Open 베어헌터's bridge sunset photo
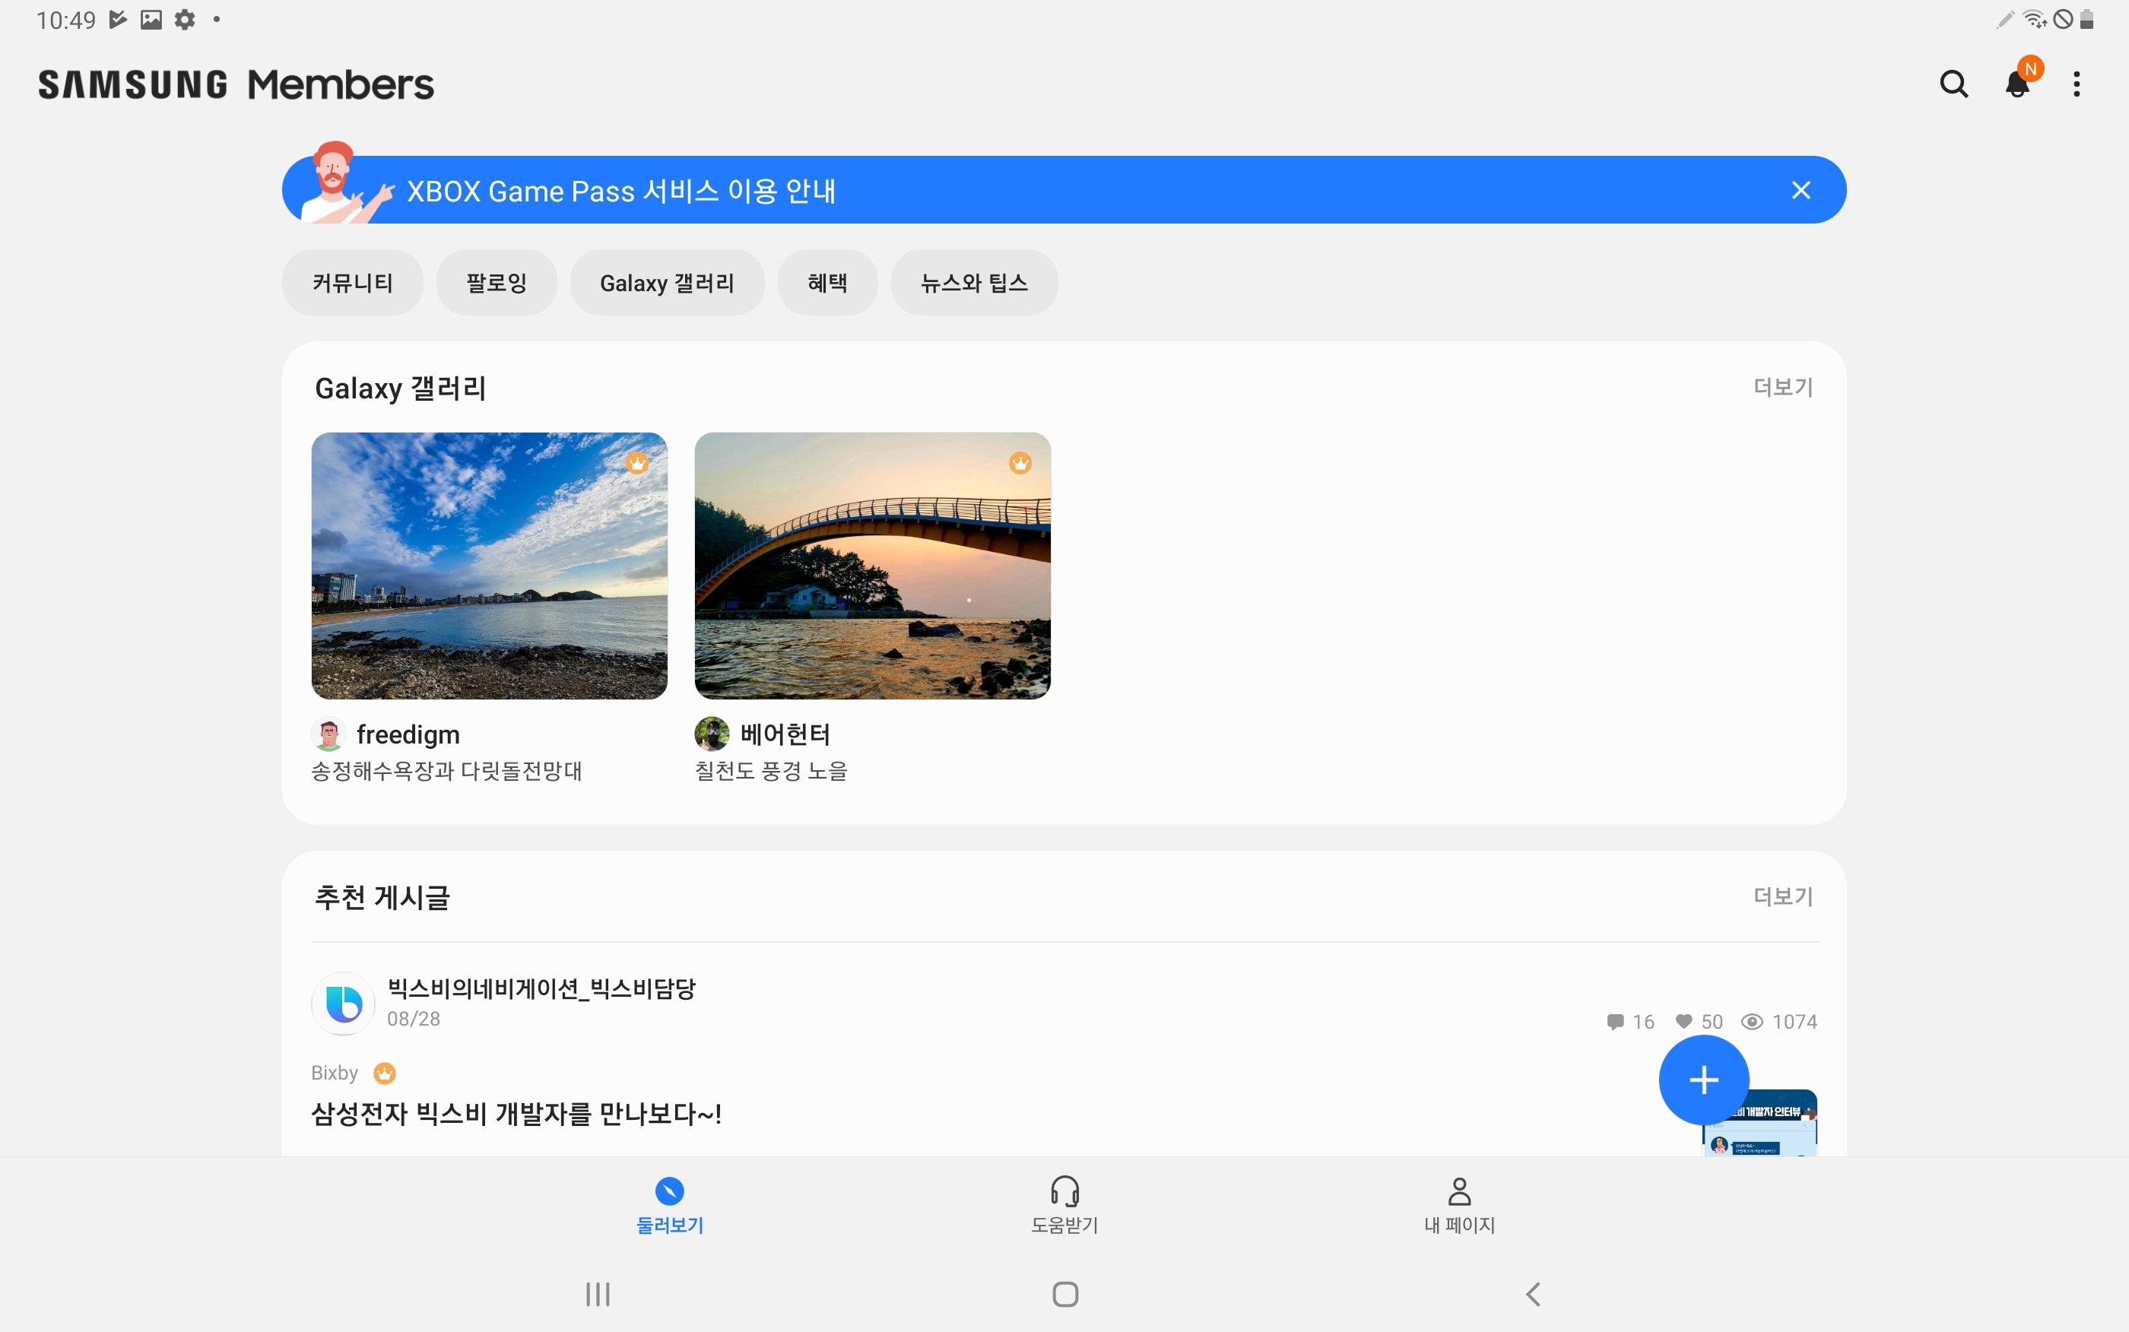 pos(872,566)
